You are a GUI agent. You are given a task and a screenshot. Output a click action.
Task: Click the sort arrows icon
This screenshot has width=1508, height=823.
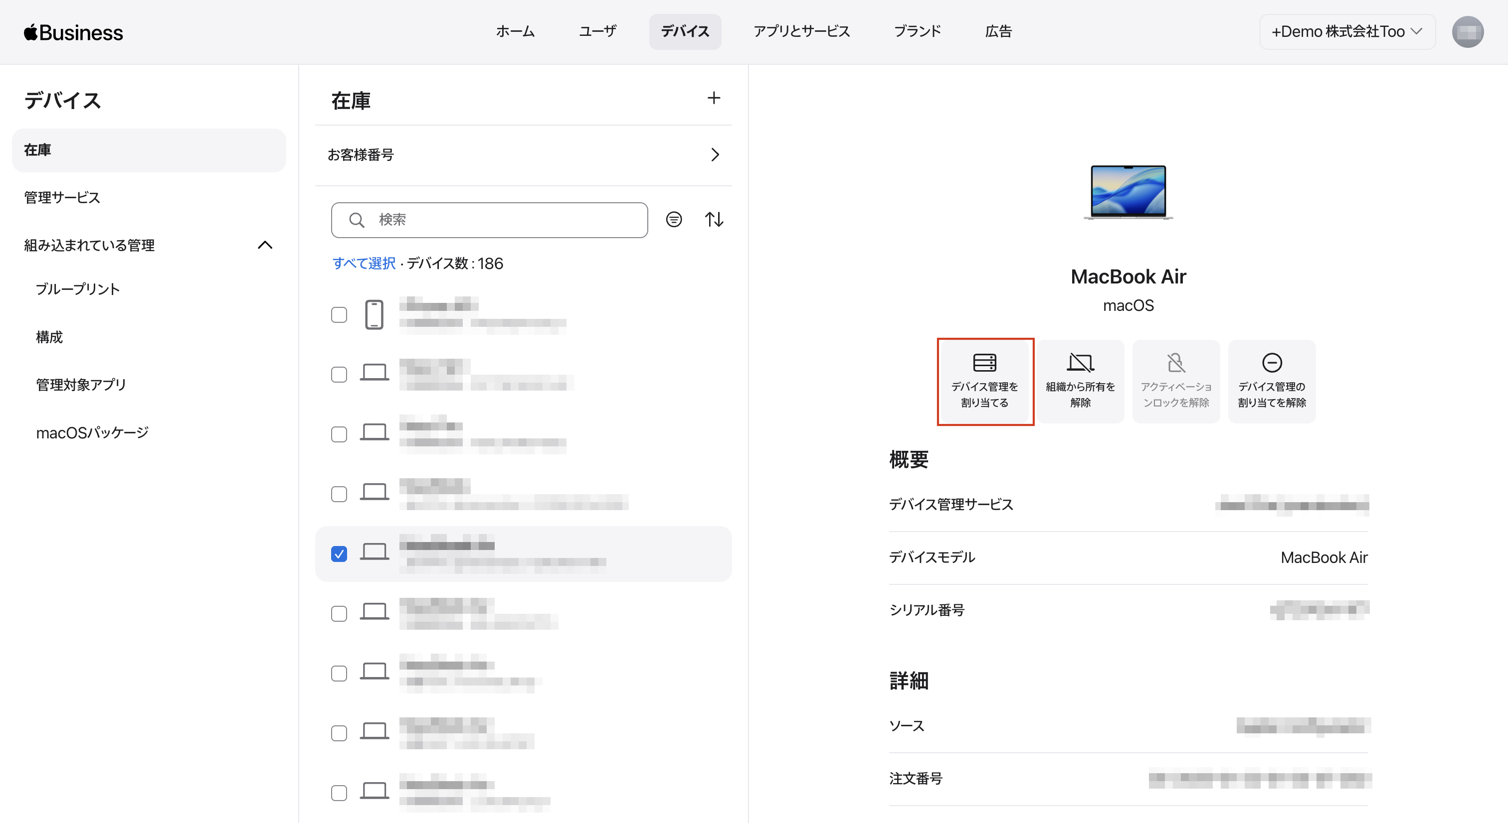[x=714, y=219]
